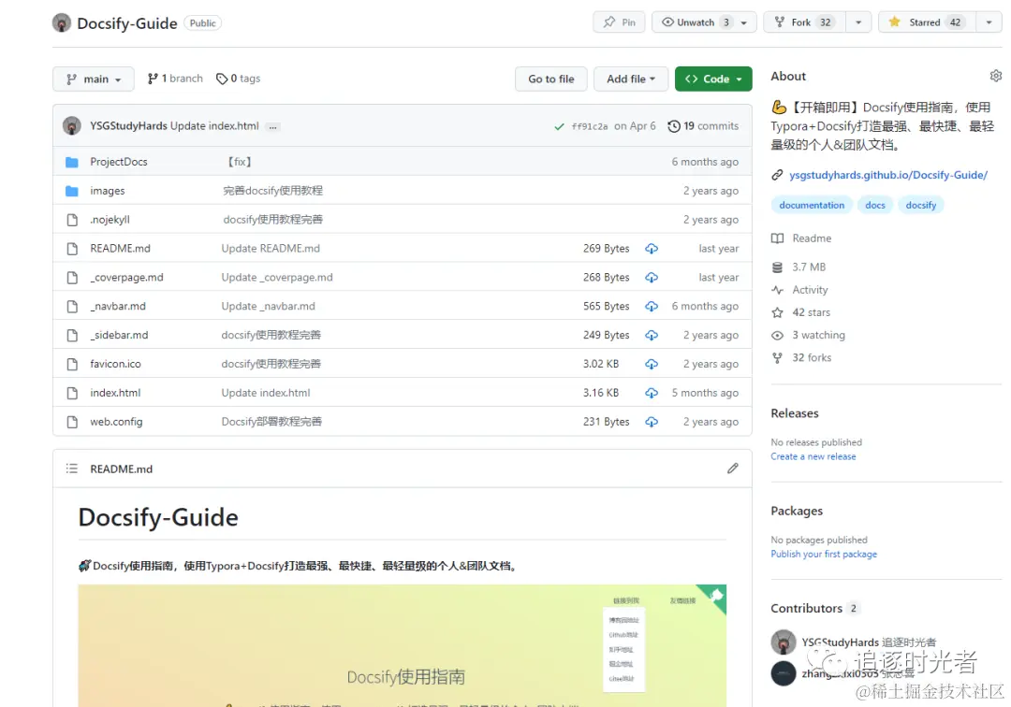This screenshot has height=707, width=1011.
Task: Click the upload cloud icon for README.md
Action: coord(652,249)
